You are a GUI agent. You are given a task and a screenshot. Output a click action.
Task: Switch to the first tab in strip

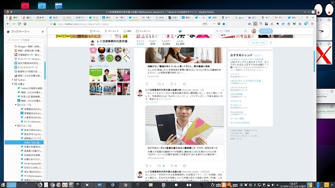coord(14,17)
